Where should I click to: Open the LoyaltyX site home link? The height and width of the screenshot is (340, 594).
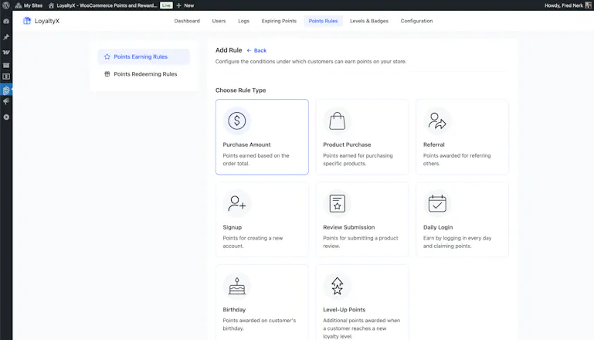point(103,5)
